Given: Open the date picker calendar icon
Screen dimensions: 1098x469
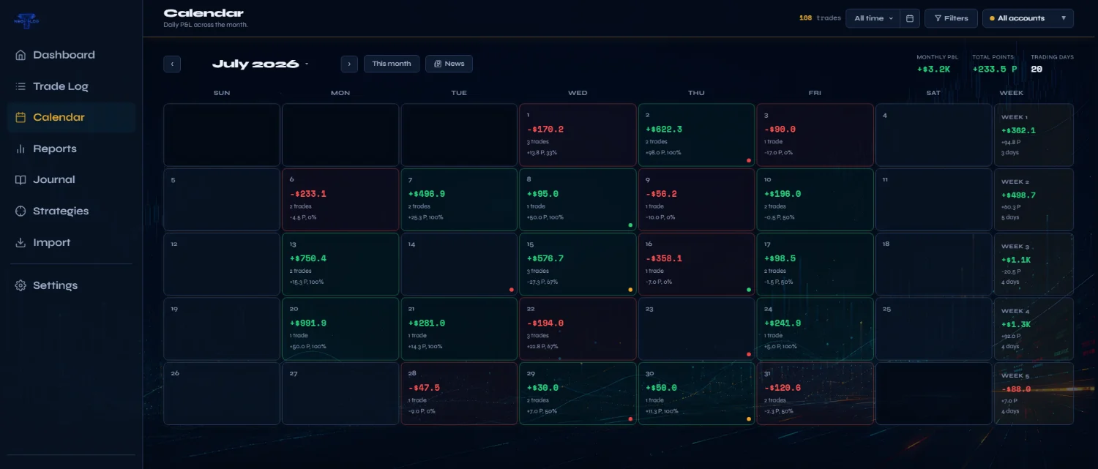Looking at the screenshot, I should 910,18.
